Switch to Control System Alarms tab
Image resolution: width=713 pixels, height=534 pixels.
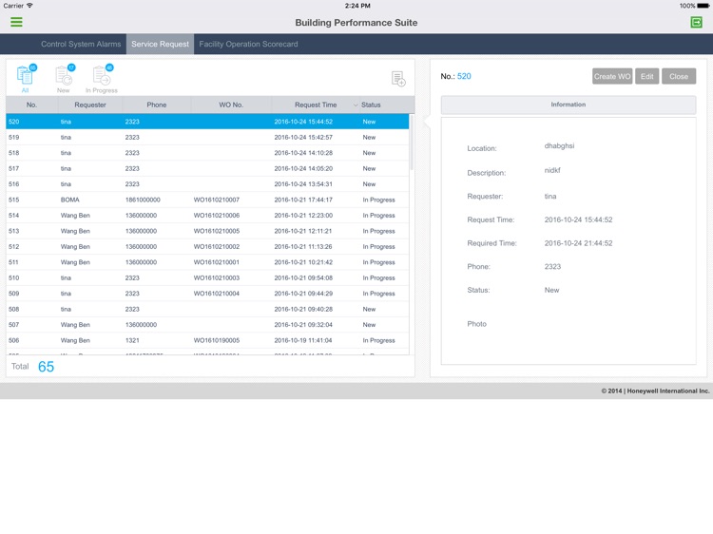coord(81,44)
